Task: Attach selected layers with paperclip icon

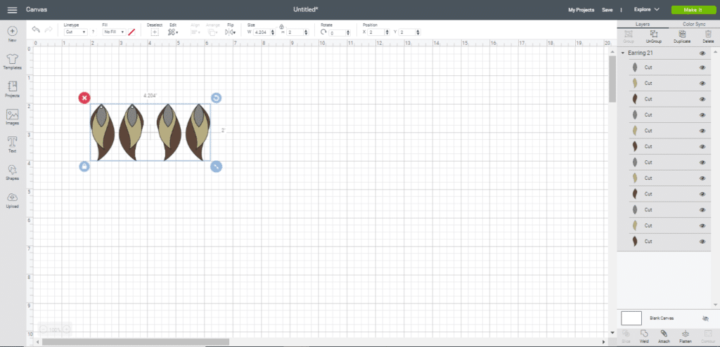Action: click(663, 335)
